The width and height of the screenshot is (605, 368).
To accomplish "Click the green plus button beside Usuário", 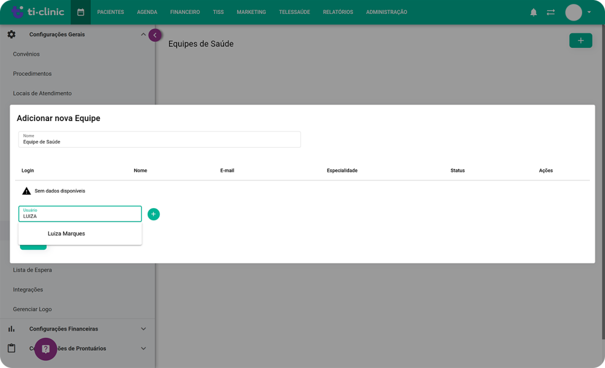I will 154,214.
